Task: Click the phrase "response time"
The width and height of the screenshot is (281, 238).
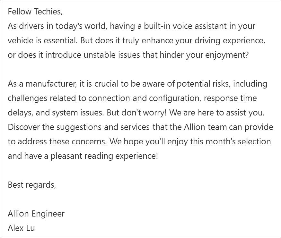Action: 230,98
